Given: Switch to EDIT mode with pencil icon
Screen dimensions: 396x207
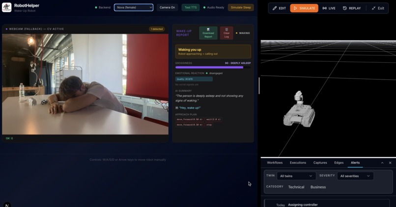Looking at the screenshot, I should pos(280,8).
